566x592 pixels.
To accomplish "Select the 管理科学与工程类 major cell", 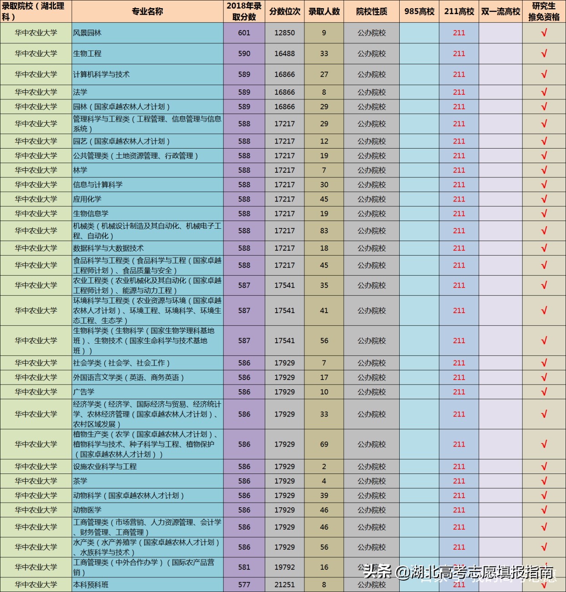I will point(147,124).
